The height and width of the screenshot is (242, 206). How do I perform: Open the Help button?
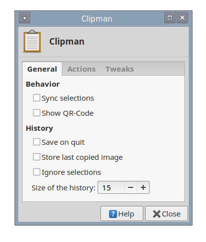coord(122,213)
